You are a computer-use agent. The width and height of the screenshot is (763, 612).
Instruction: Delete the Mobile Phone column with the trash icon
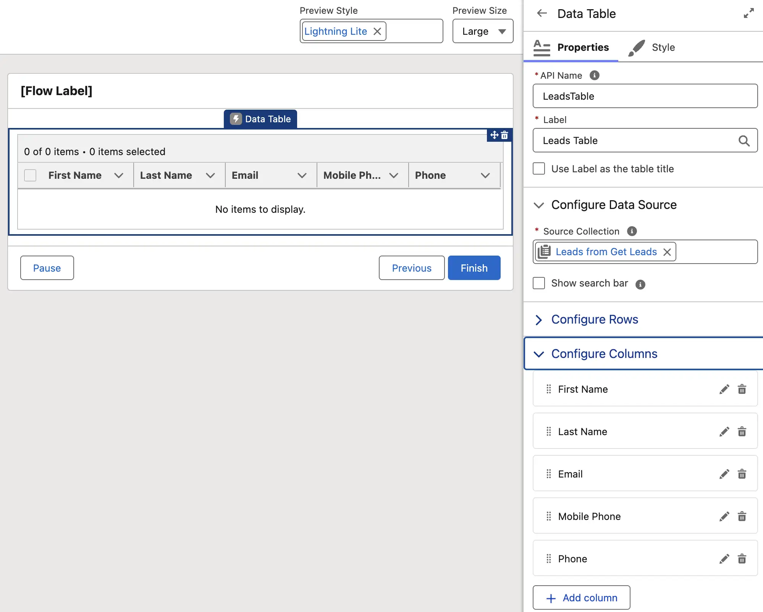click(x=742, y=516)
